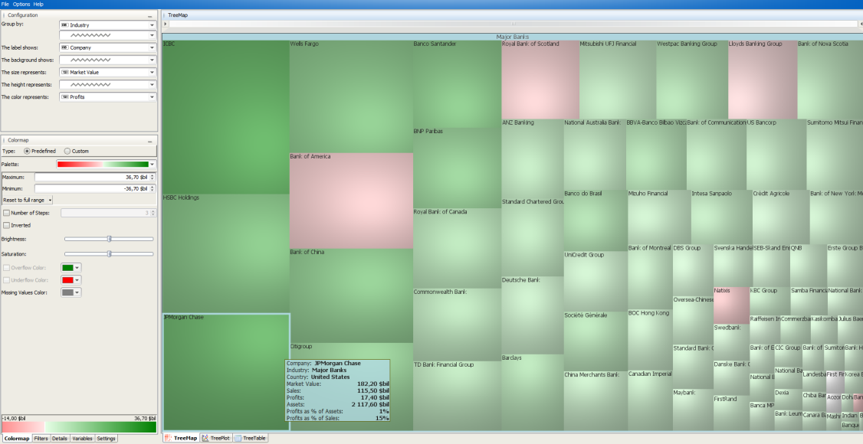Click the TreeMap tab icon
Viewport: 863px width, 444px height.
(168, 438)
